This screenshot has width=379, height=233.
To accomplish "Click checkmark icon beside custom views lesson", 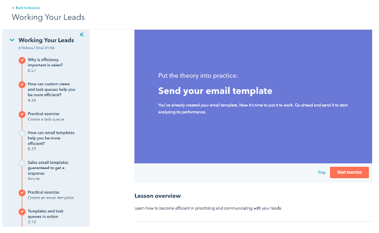I will pos(22,85).
